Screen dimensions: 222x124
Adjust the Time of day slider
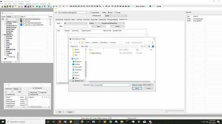[150, 6]
